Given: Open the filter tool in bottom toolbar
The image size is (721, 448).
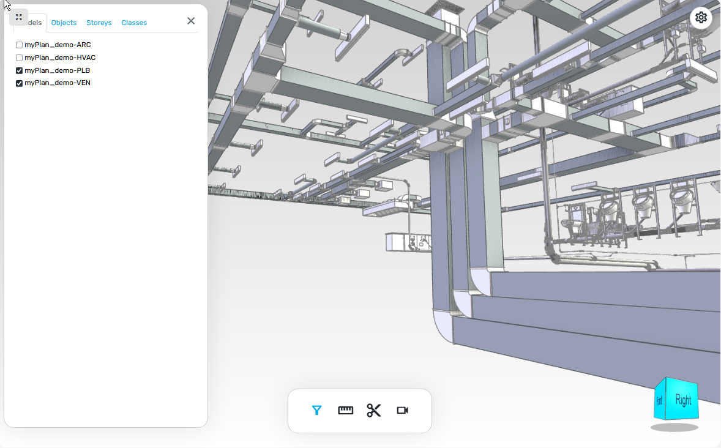Looking at the screenshot, I should [x=316, y=410].
